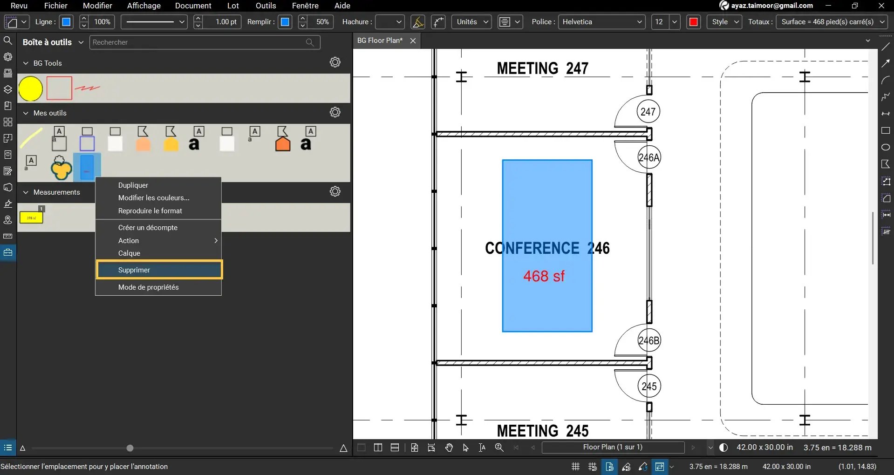Click the Ligne blue color swatch
Viewport: 894px width, 475px height.
point(67,22)
